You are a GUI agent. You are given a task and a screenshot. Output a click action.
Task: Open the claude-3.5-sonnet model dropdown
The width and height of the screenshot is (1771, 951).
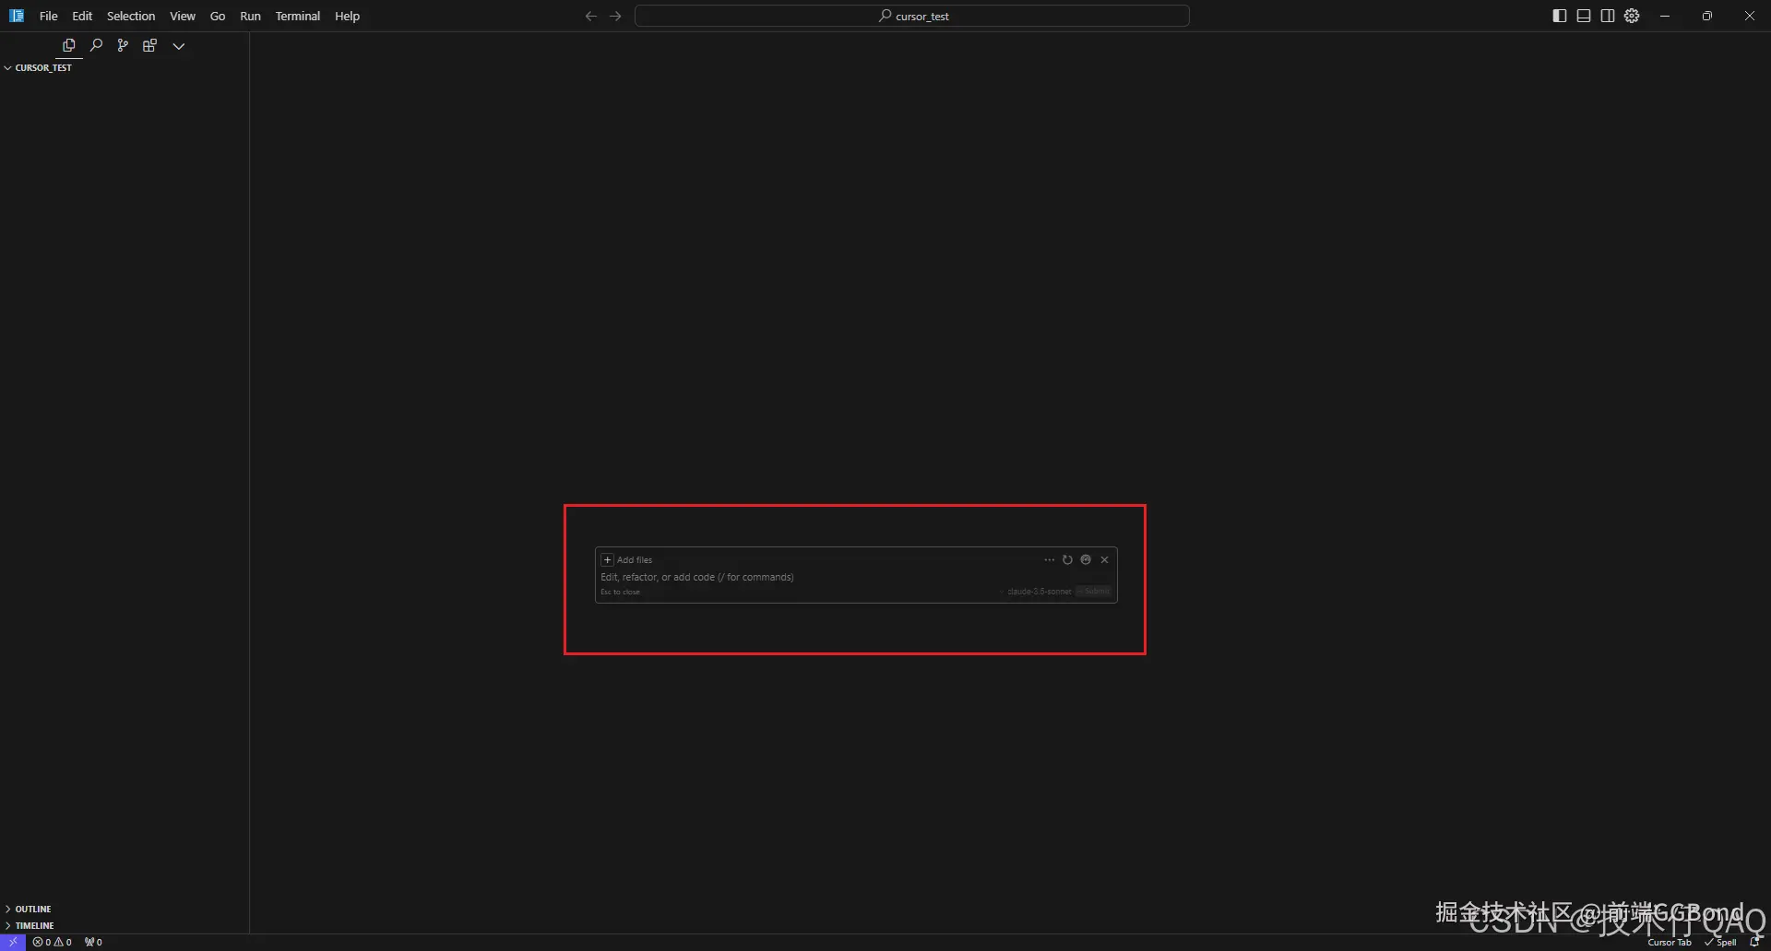(x=1036, y=592)
